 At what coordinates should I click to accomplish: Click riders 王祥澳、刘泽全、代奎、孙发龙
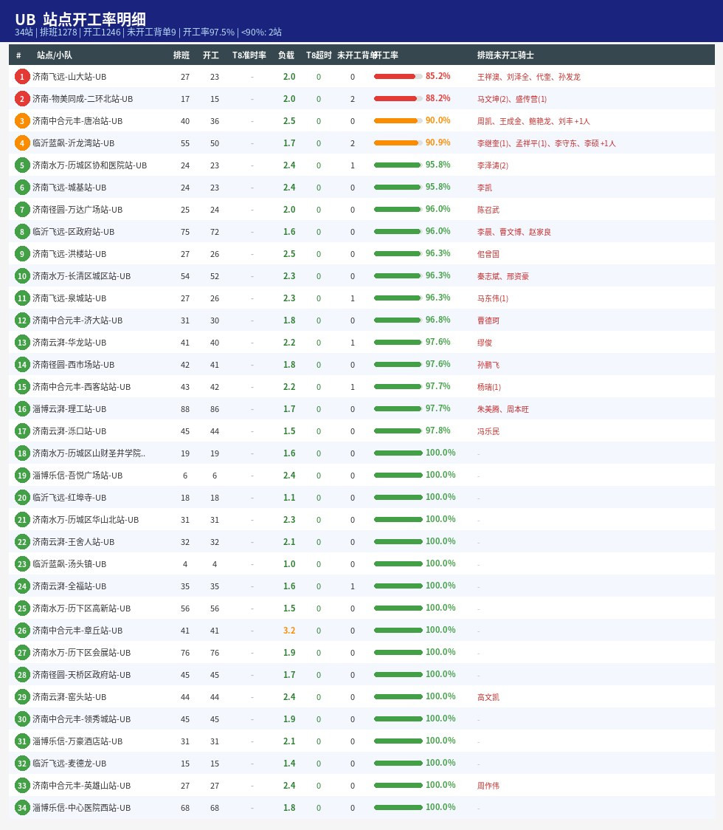(529, 78)
